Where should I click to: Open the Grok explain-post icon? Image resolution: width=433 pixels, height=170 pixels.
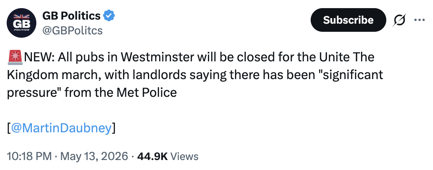click(399, 20)
